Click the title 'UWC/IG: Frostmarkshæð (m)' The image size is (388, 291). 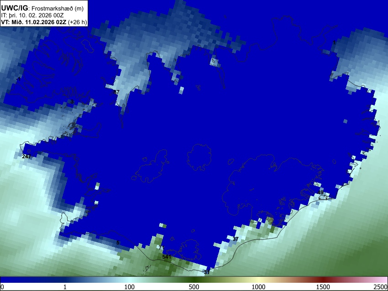pos(42,8)
